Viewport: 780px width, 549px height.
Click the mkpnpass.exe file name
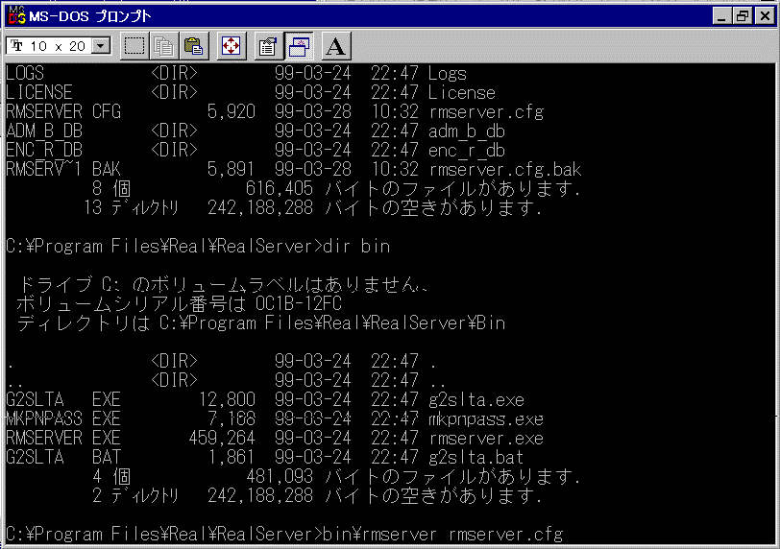click(486, 419)
